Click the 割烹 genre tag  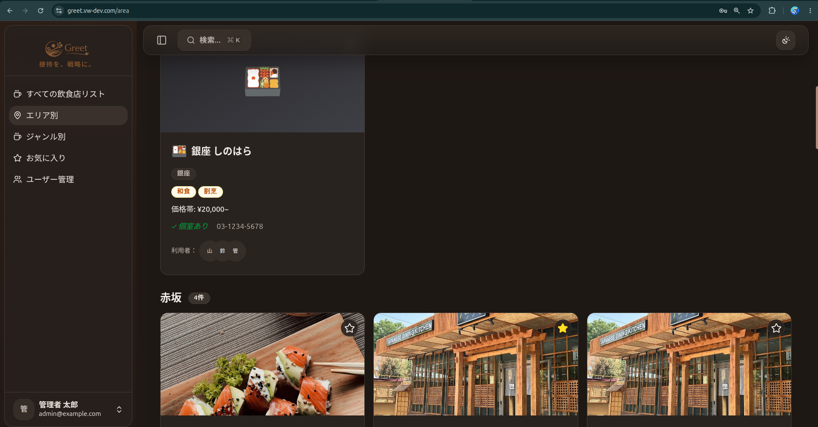coord(210,192)
